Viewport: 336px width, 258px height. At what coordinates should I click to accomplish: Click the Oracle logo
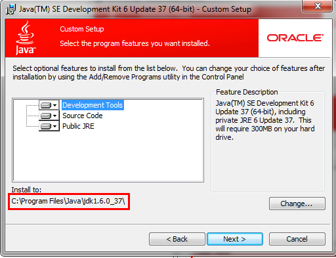[x=295, y=38]
